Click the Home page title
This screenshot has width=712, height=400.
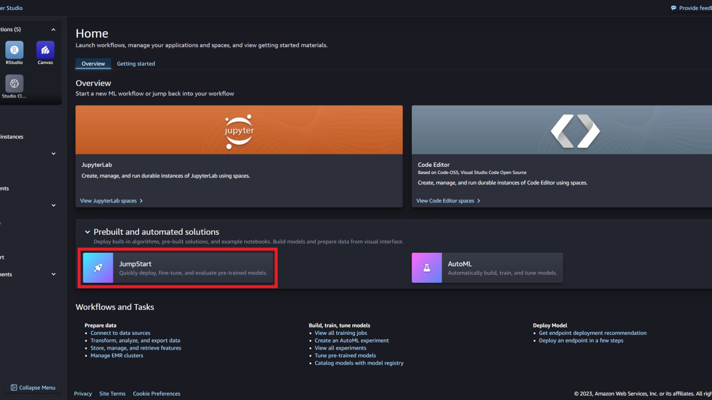point(92,33)
